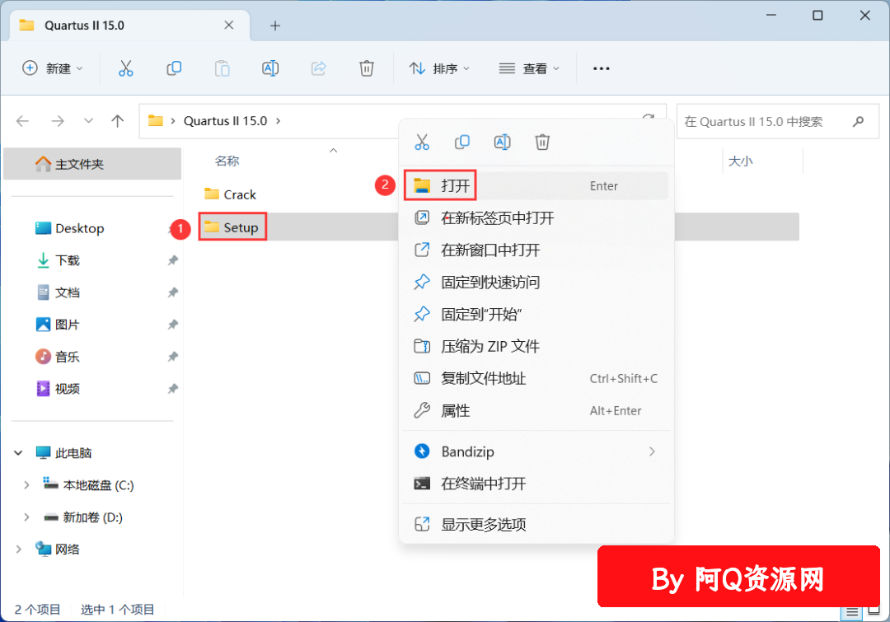Viewport: 890px width, 622px height.
Task: Open the See more (three dots) toolbar menu
Action: [x=601, y=68]
